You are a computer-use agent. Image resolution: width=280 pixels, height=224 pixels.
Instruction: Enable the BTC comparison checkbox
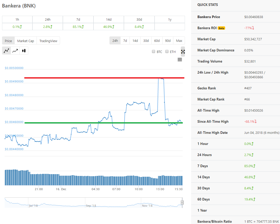point(153,52)
